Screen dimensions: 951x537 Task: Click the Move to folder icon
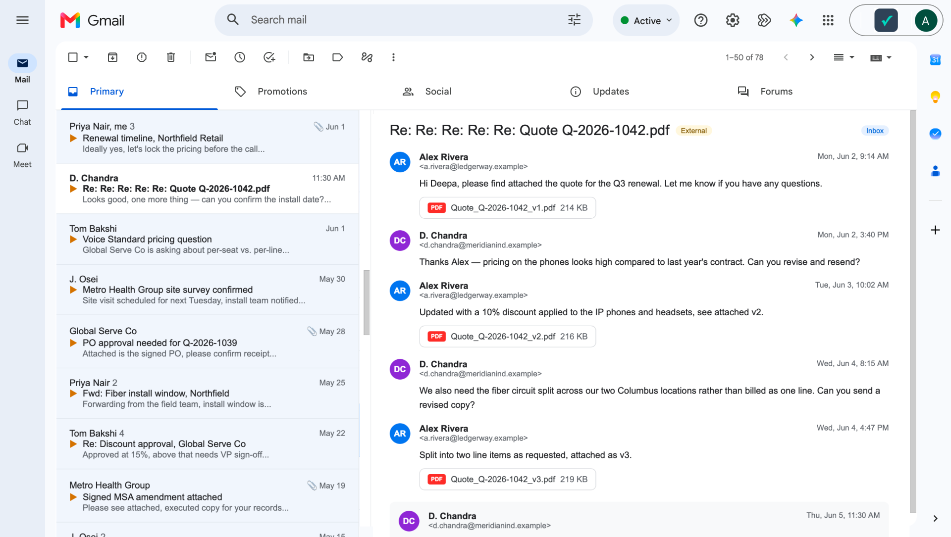tap(309, 57)
